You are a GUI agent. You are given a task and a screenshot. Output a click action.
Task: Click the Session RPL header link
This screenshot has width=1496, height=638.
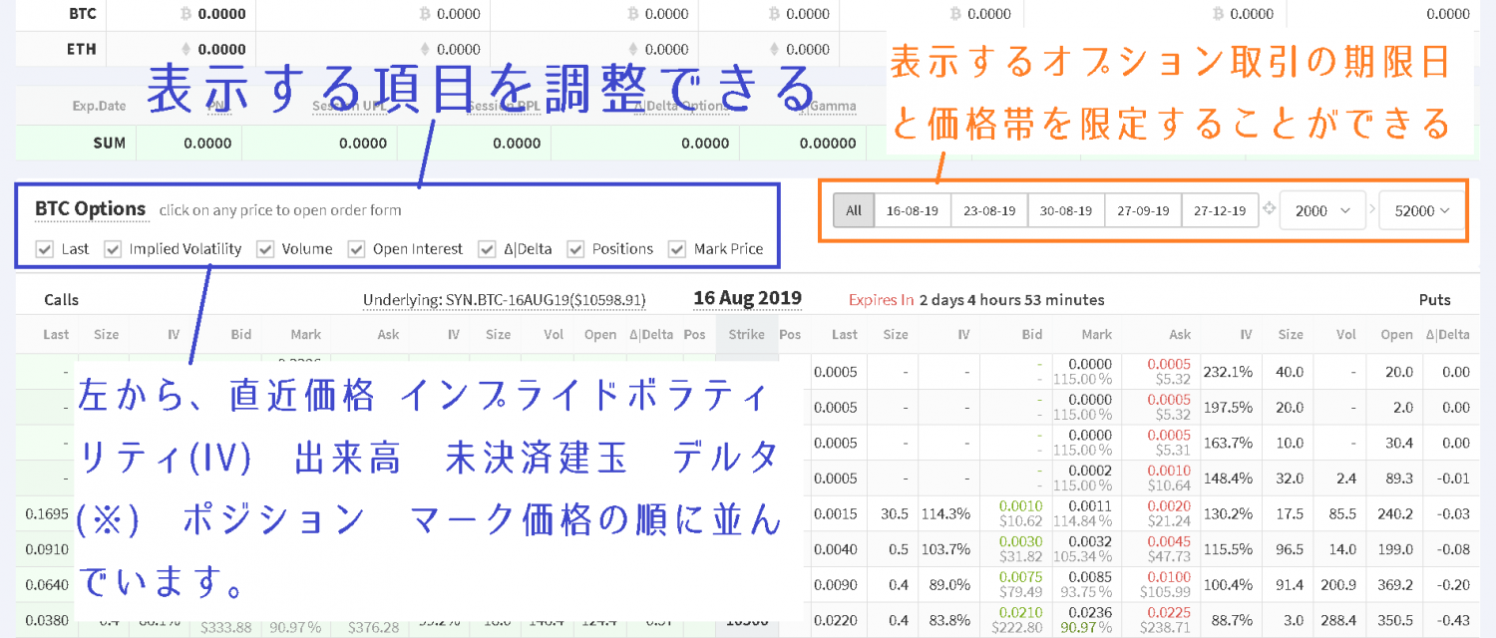[504, 106]
